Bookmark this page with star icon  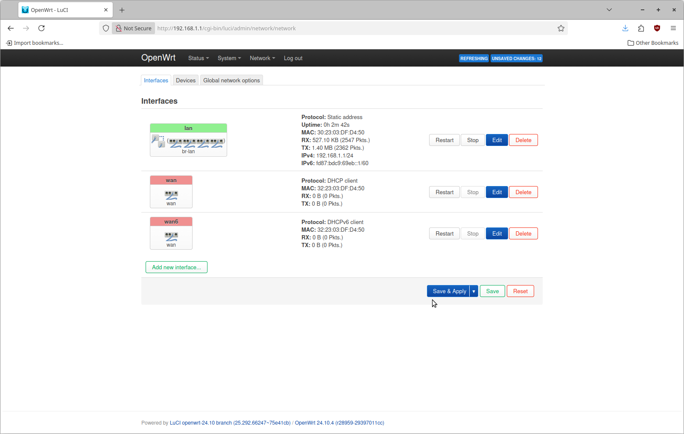click(x=561, y=28)
